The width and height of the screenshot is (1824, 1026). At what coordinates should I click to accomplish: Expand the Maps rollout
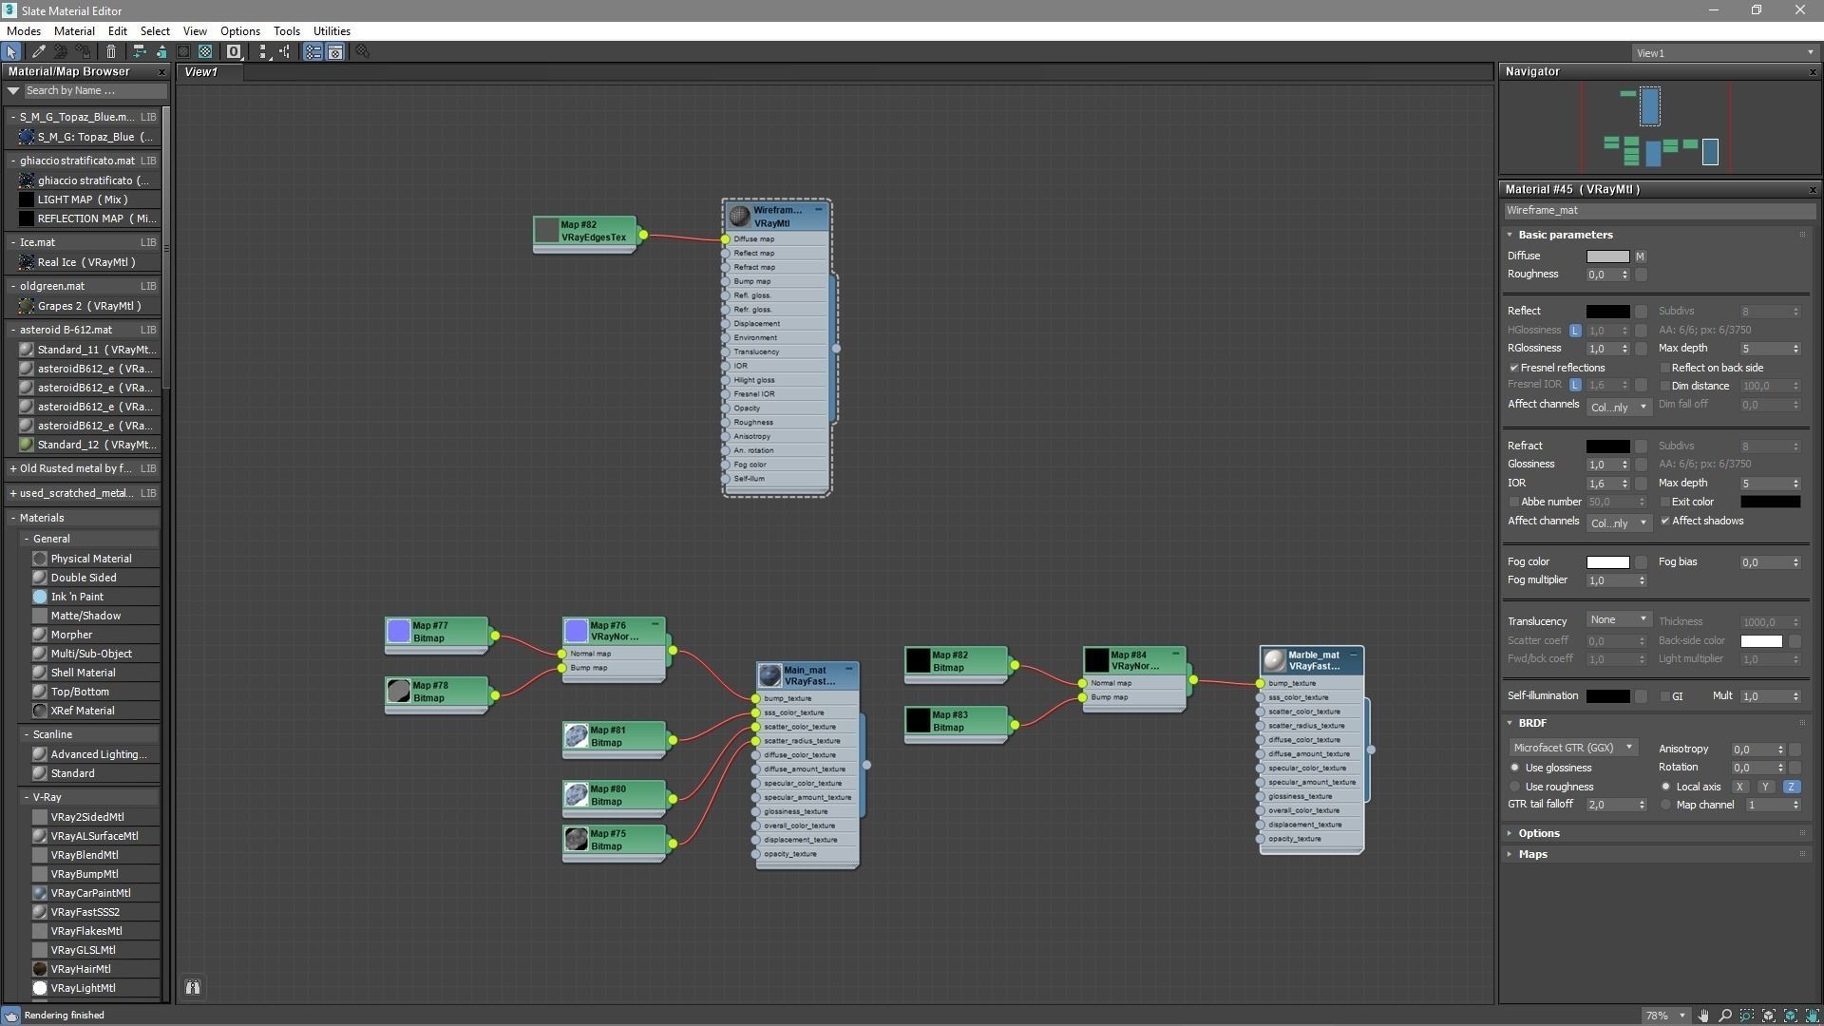1532,854
